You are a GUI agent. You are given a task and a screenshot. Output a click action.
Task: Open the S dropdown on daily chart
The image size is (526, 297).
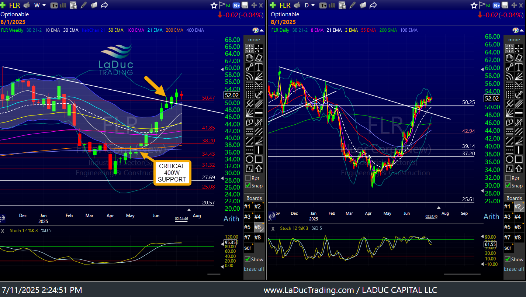496,5
